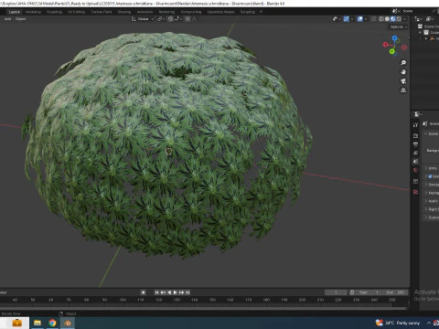Open the Options dropdown in viewport
The height and width of the screenshot is (329, 439).
pyautogui.click(x=399, y=27)
